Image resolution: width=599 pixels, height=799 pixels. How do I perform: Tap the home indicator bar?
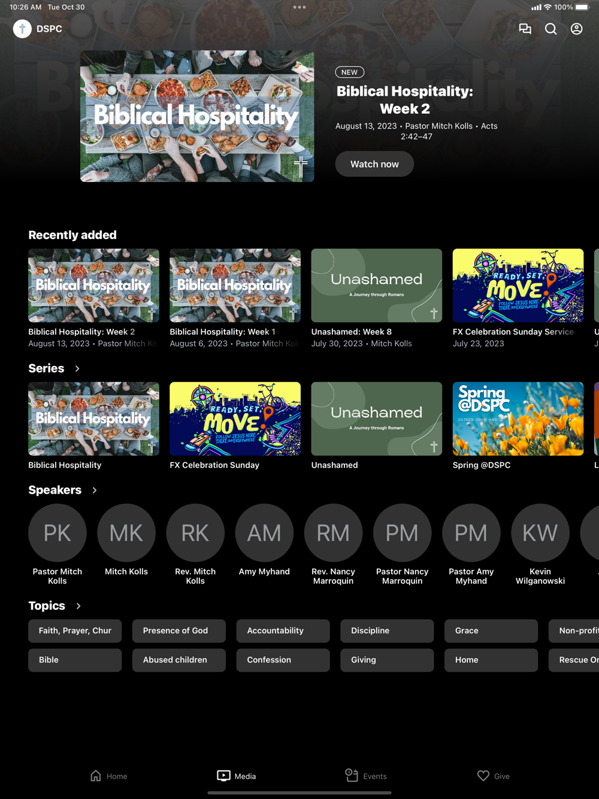299,793
